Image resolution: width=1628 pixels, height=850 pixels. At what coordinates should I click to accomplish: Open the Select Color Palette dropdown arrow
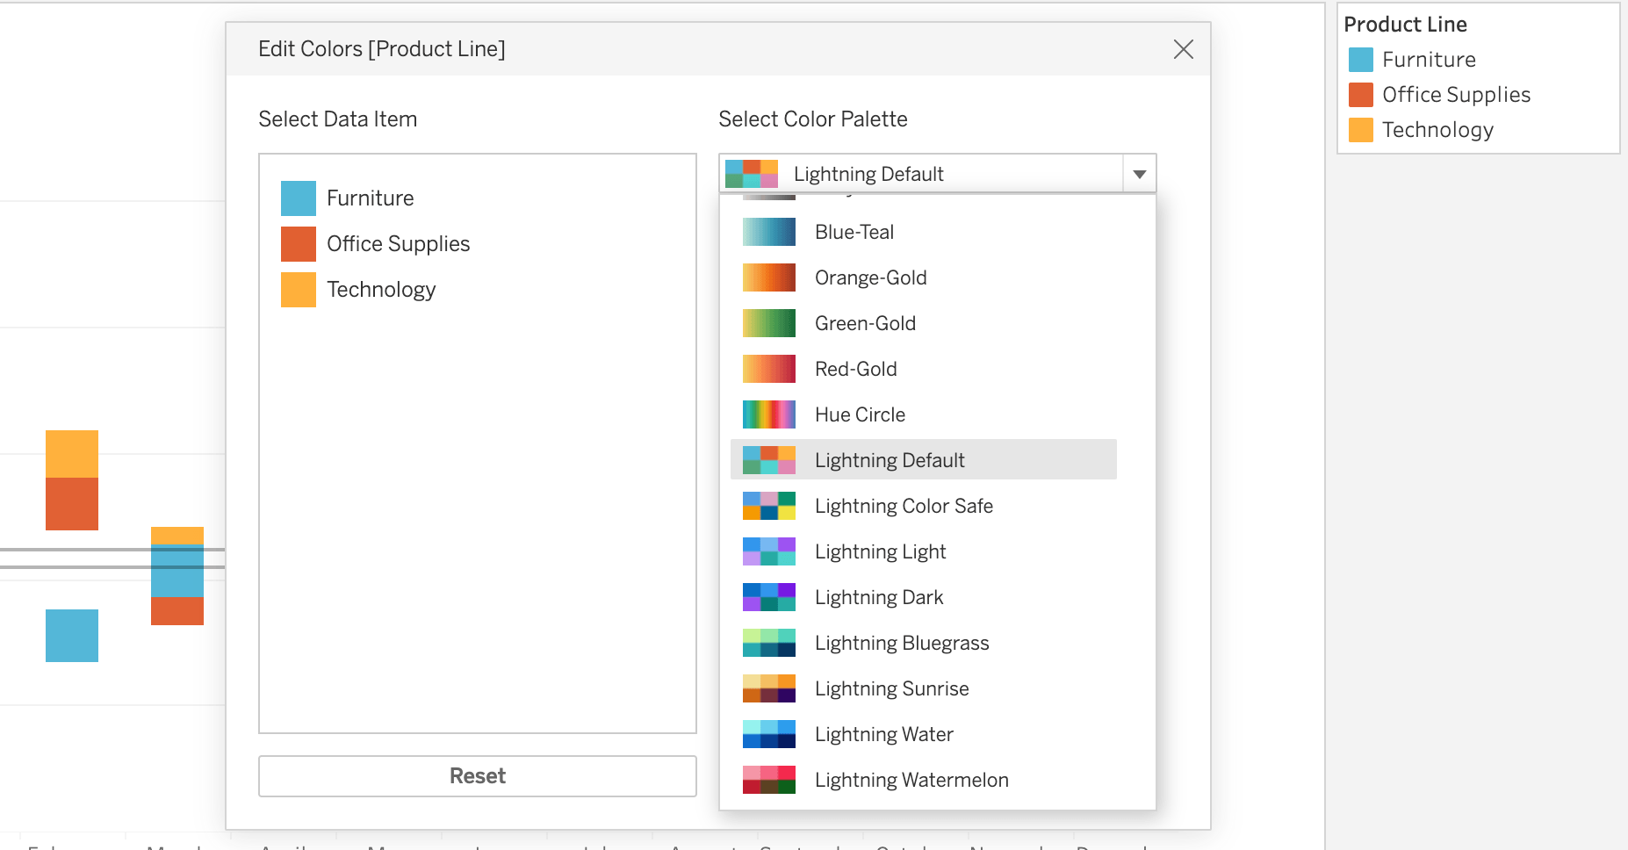(x=1139, y=174)
